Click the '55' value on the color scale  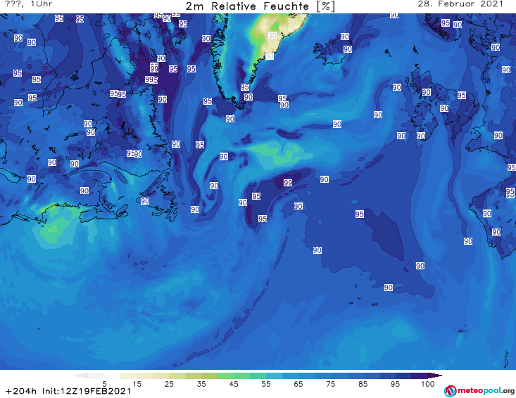point(266,384)
